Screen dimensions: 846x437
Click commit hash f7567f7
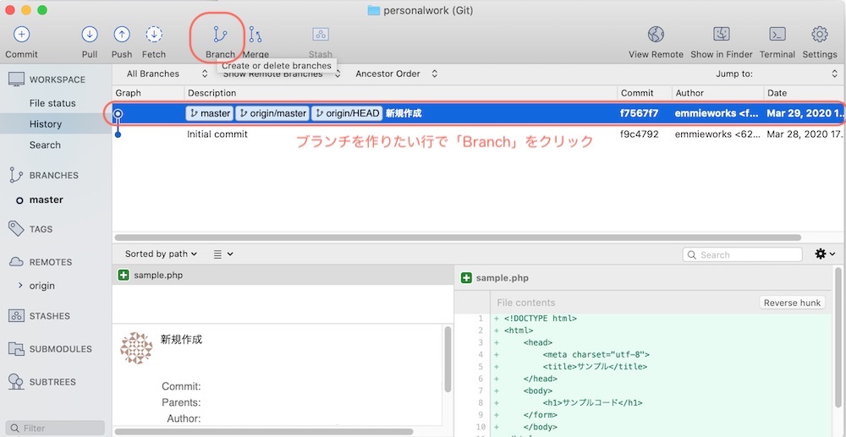point(640,114)
